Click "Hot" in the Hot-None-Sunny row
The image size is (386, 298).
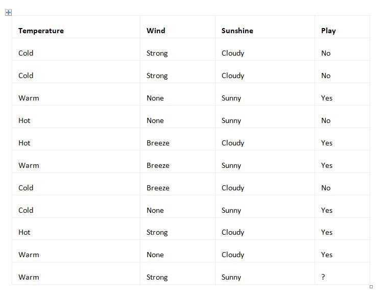pos(25,120)
